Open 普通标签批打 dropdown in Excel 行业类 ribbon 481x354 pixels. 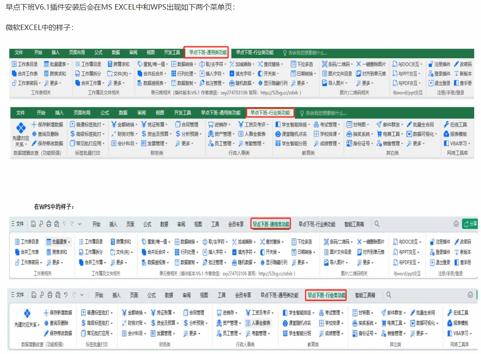point(87,124)
